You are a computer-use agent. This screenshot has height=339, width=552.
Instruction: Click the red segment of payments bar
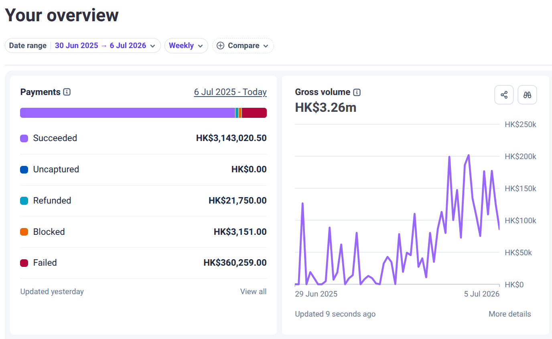coord(254,113)
